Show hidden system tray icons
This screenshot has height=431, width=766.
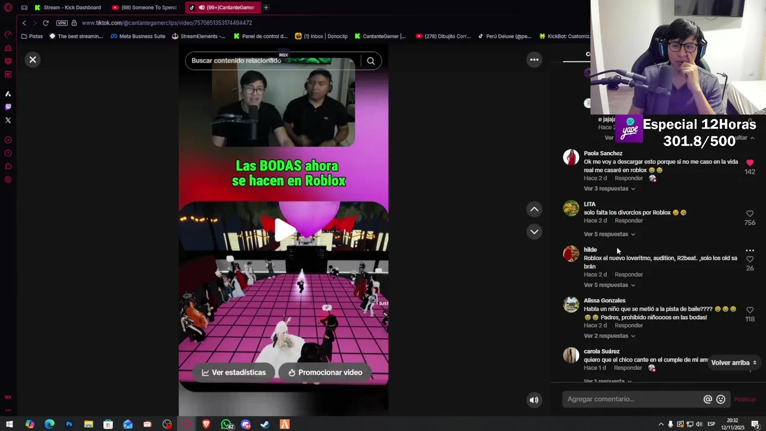point(661,424)
